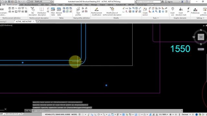Click the TOP face of the ViewCube

pyautogui.click(x=201, y=37)
